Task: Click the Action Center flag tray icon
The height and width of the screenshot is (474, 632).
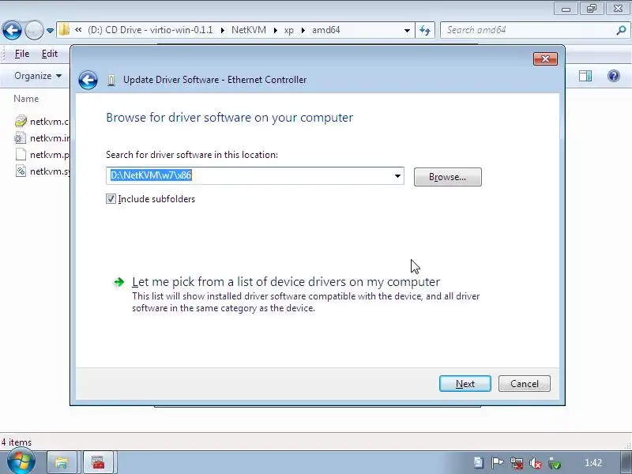Action: pos(498,463)
